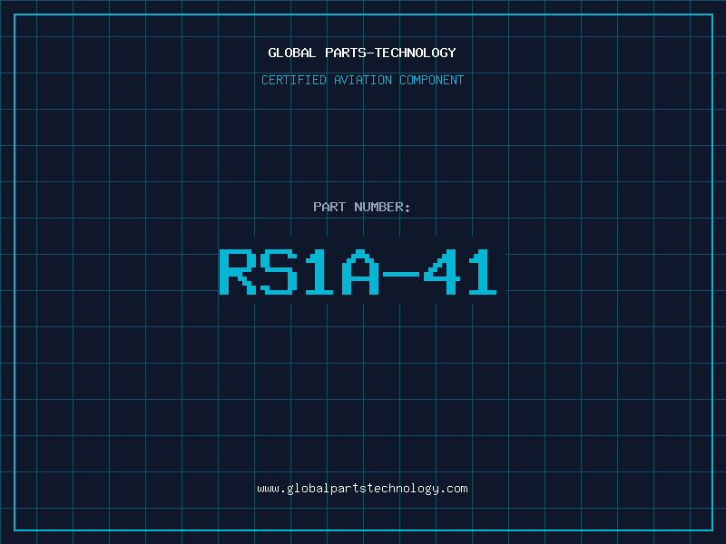Viewport: 726px width, 544px height.
Task: Click the www prefix of the URL
Action: [x=268, y=489]
